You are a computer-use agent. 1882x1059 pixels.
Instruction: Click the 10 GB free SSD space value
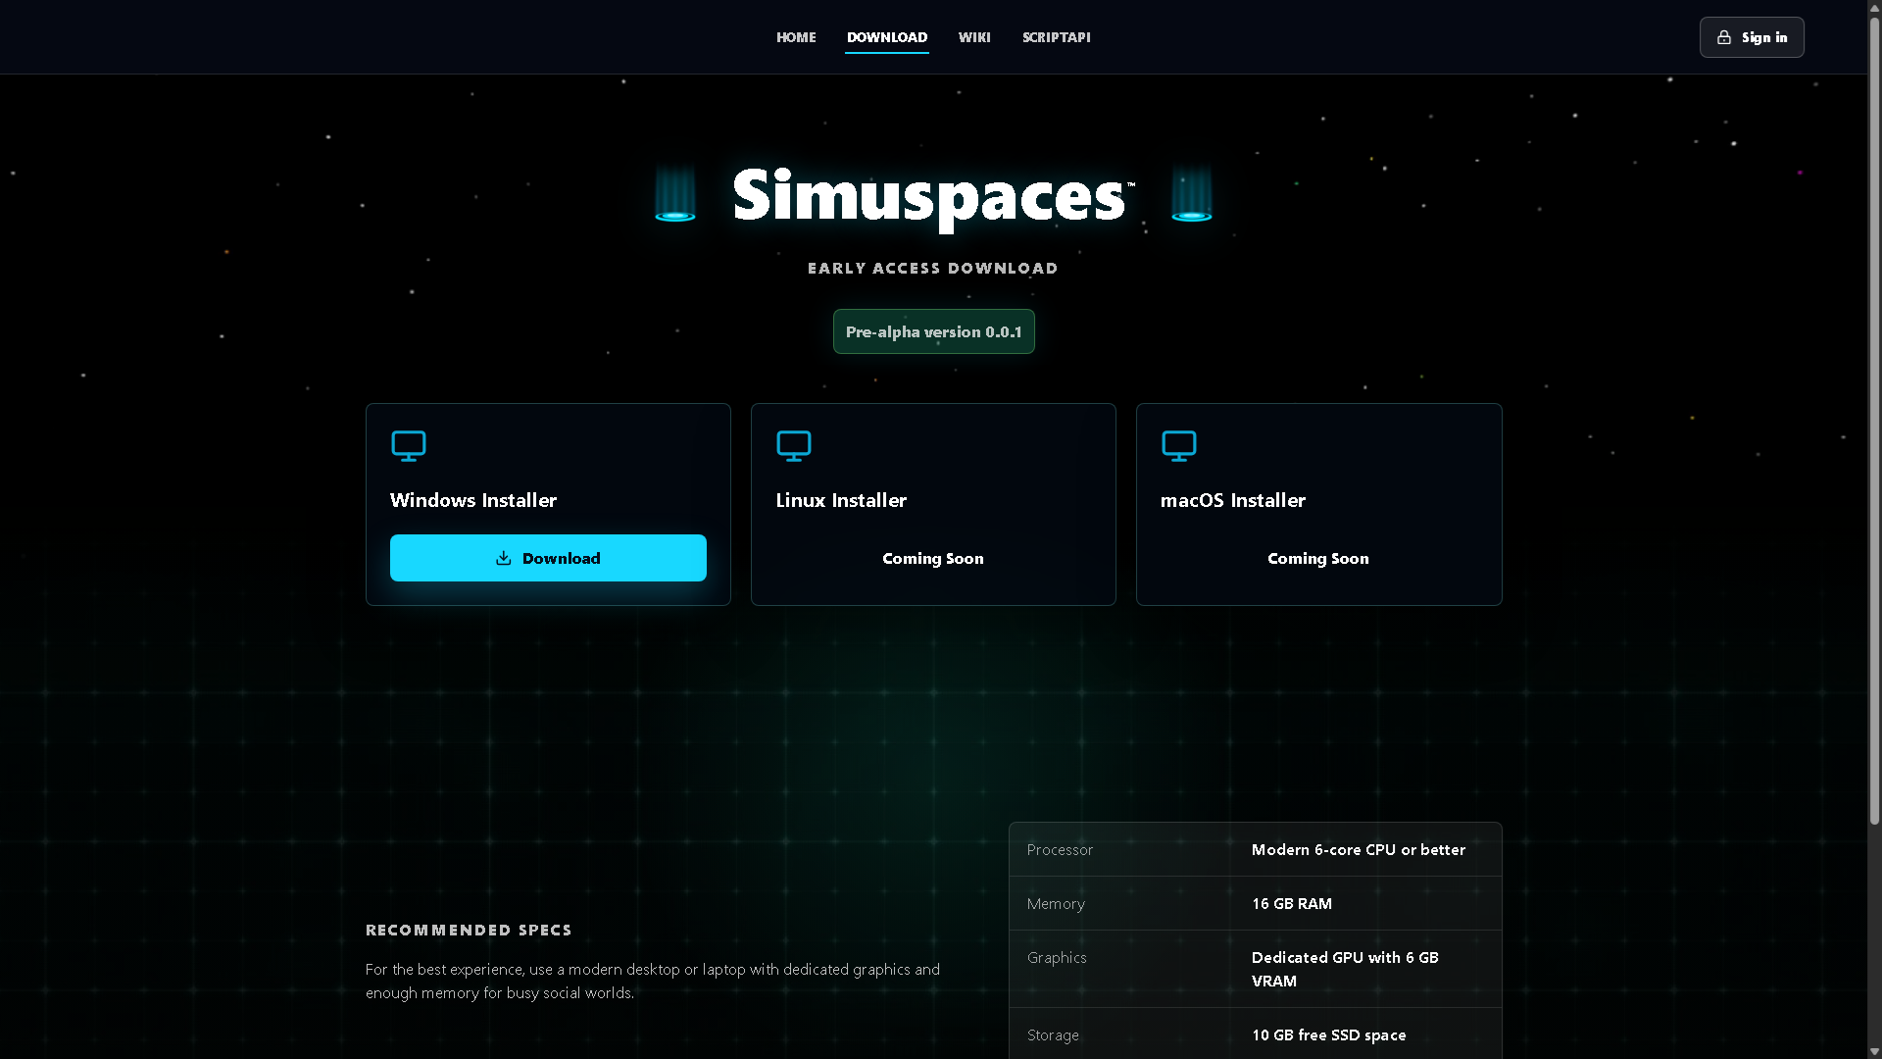1329,1034
